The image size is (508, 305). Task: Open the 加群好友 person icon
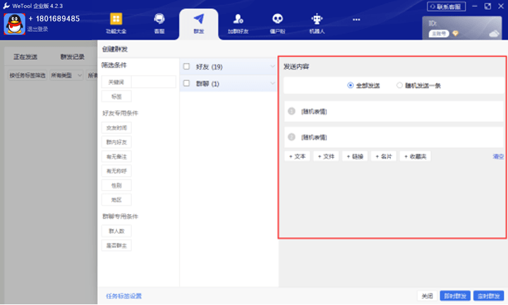(238, 19)
